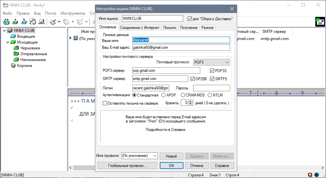
Task: Switch to Письмо tab
Action: pyautogui.click(x=170, y=28)
